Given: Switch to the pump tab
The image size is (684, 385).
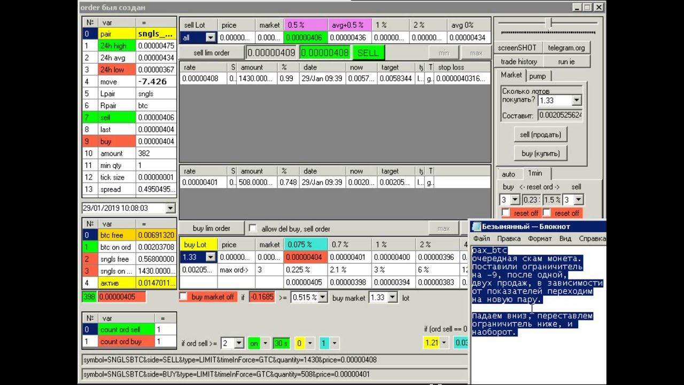Looking at the screenshot, I should point(538,76).
